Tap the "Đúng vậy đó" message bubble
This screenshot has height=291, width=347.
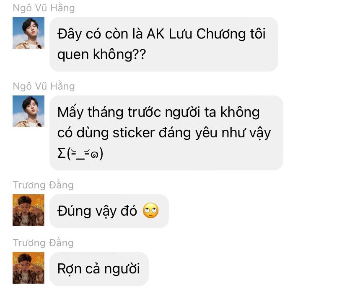109,211
